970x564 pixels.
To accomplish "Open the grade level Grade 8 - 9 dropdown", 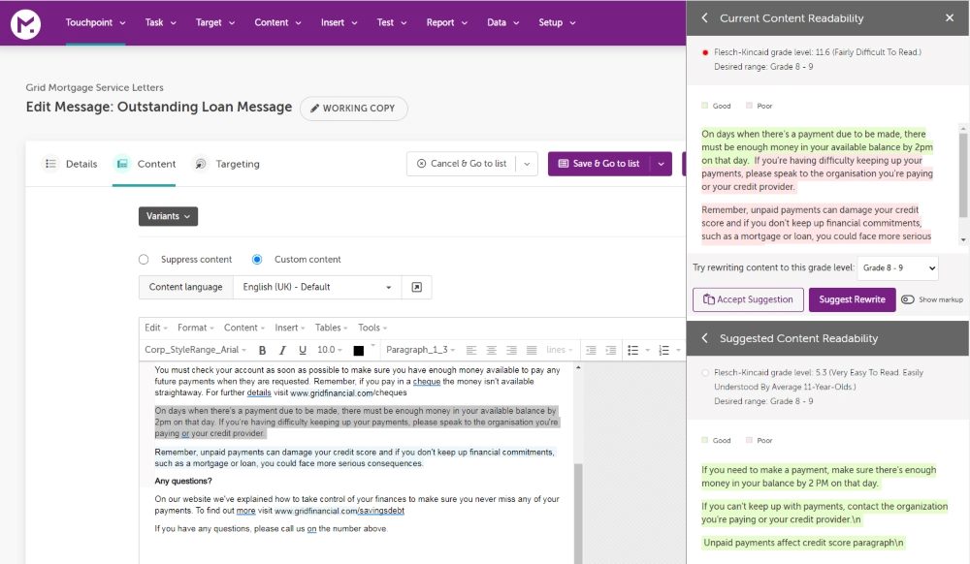I will pyautogui.click(x=897, y=267).
